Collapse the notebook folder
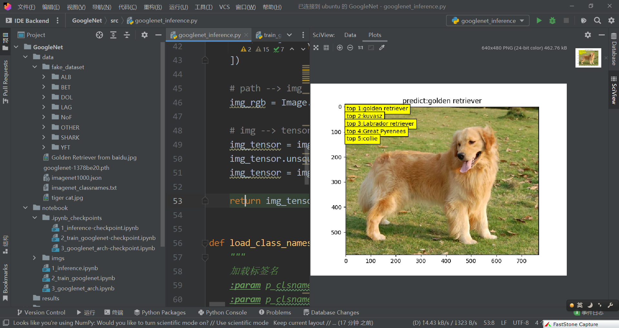This screenshot has height=328, width=619. (25, 208)
